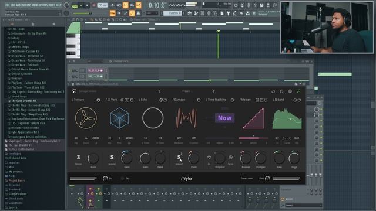Viewport: 376px width, 211px height.
Task: Toggle Damage module power button
Action: coord(199,100)
